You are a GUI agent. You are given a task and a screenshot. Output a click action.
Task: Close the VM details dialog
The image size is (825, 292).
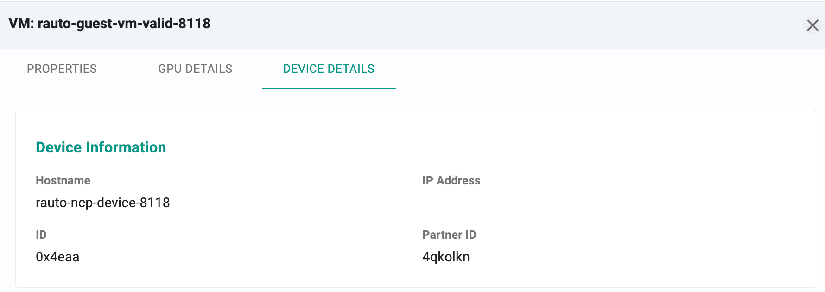812,25
